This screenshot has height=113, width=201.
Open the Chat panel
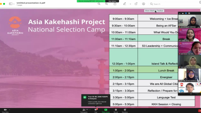pyautogui.click(x=96, y=111)
